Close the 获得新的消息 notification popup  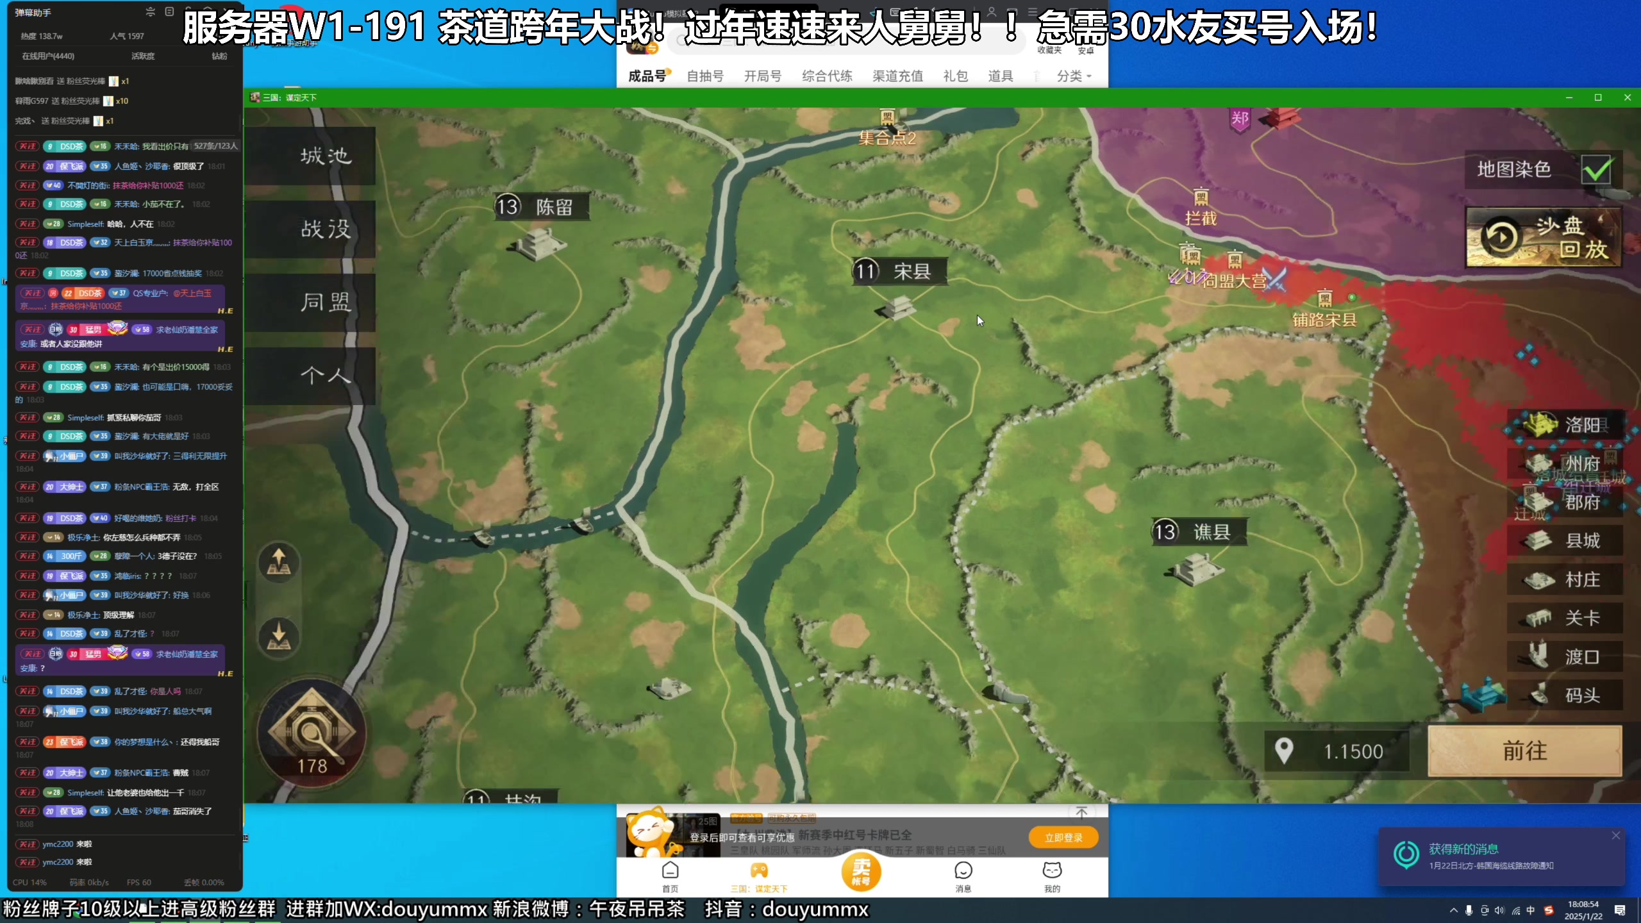click(1616, 835)
